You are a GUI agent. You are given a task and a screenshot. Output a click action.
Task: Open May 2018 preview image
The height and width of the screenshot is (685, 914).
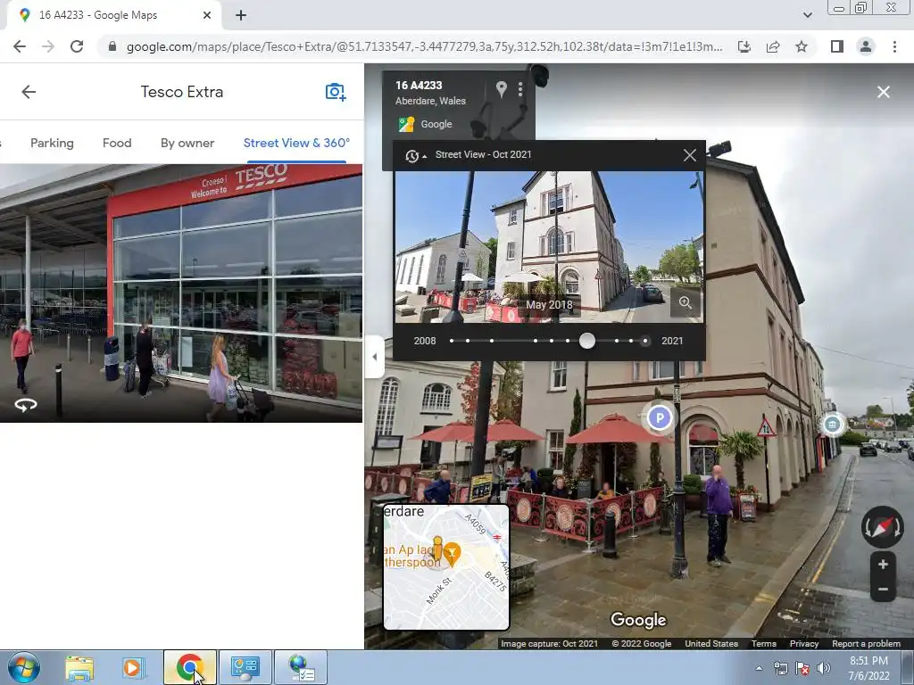point(549,247)
